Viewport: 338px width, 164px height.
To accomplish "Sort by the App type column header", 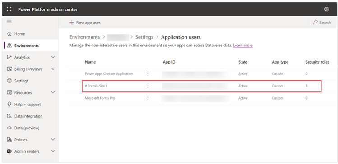I will tap(280, 62).
